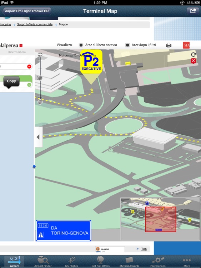
Task: Click the red minus circle icon
Action: [29, 66]
